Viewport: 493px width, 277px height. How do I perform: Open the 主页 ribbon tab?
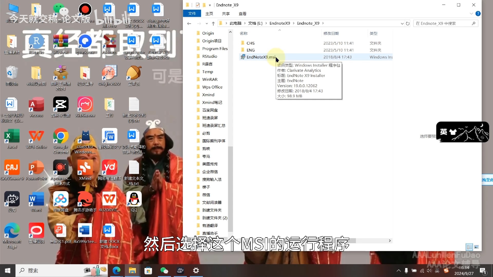point(209,14)
